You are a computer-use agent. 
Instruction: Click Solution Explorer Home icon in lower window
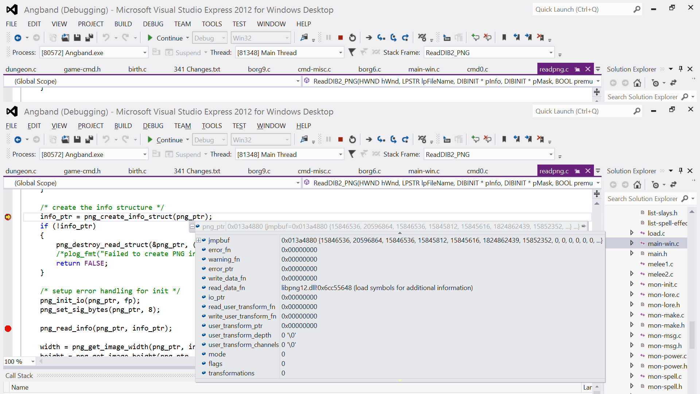pos(637,185)
